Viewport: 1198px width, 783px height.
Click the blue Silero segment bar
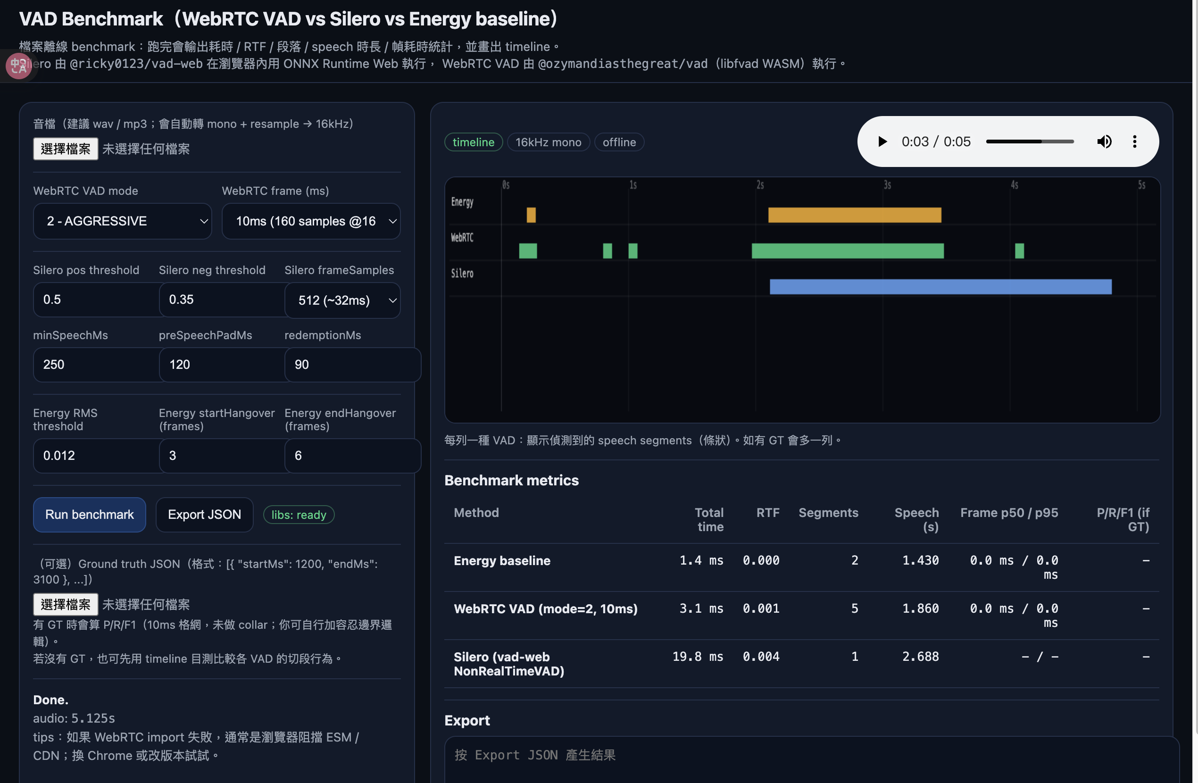[x=940, y=286]
